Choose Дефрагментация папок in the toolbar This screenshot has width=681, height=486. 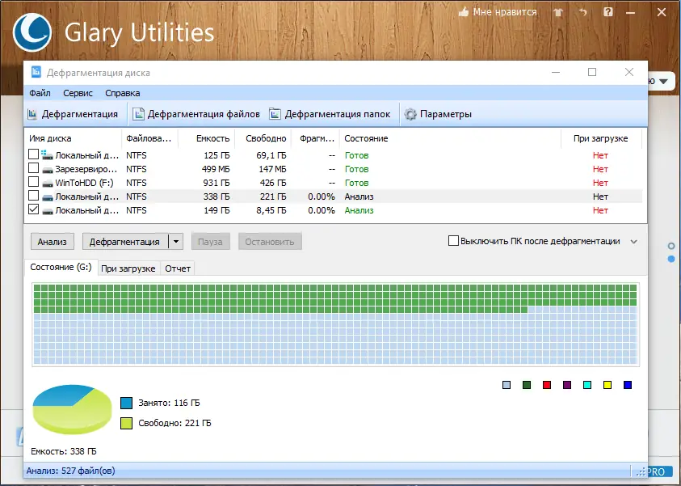click(x=330, y=114)
